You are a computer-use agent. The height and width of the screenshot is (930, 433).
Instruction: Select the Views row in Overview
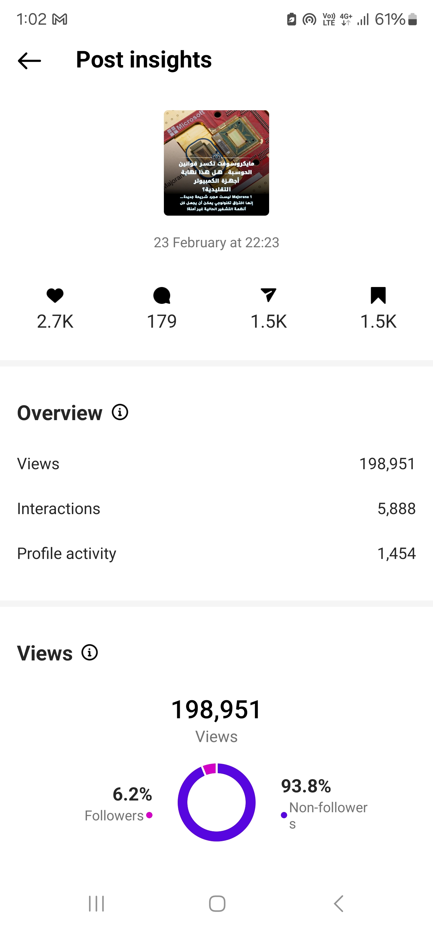pyautogui.click(x=216, y=464)
